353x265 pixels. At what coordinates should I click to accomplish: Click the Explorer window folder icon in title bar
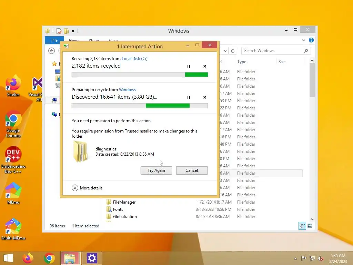[x=48, y=31]
